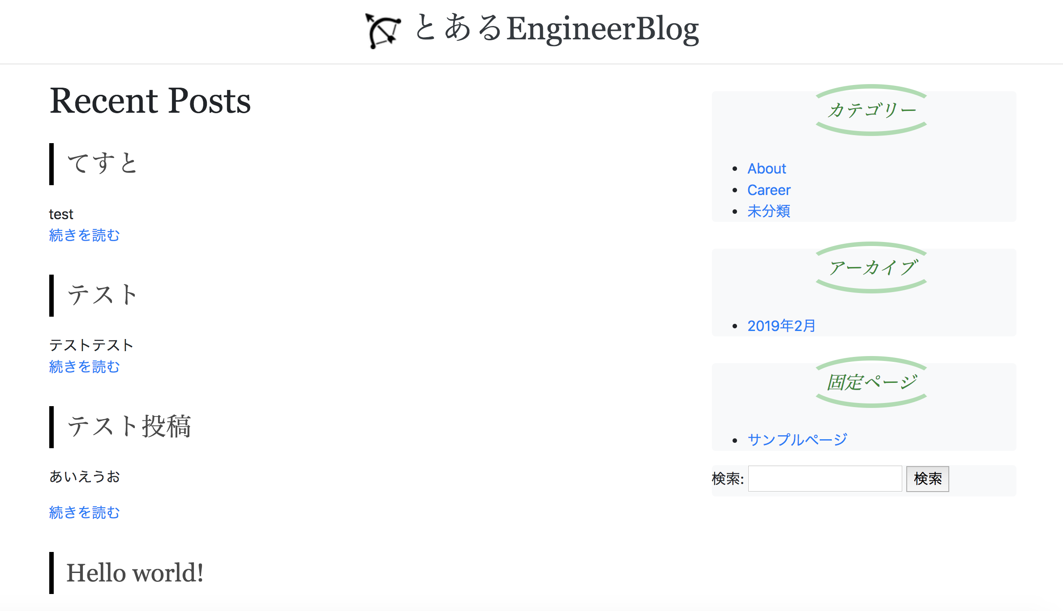The width and height of the screenshot is (1063, 611).
Task: Open the テスト post heading
Action: tap(103, 295)
